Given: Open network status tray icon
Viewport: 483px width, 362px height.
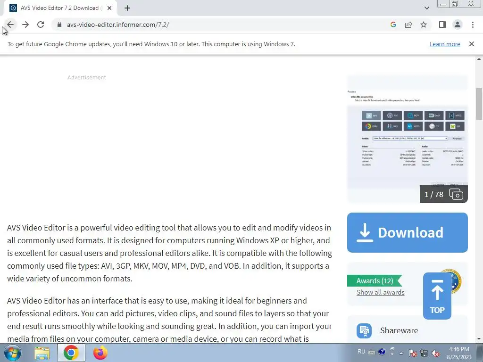Looking at the screenshot, I should click(424, 353).
